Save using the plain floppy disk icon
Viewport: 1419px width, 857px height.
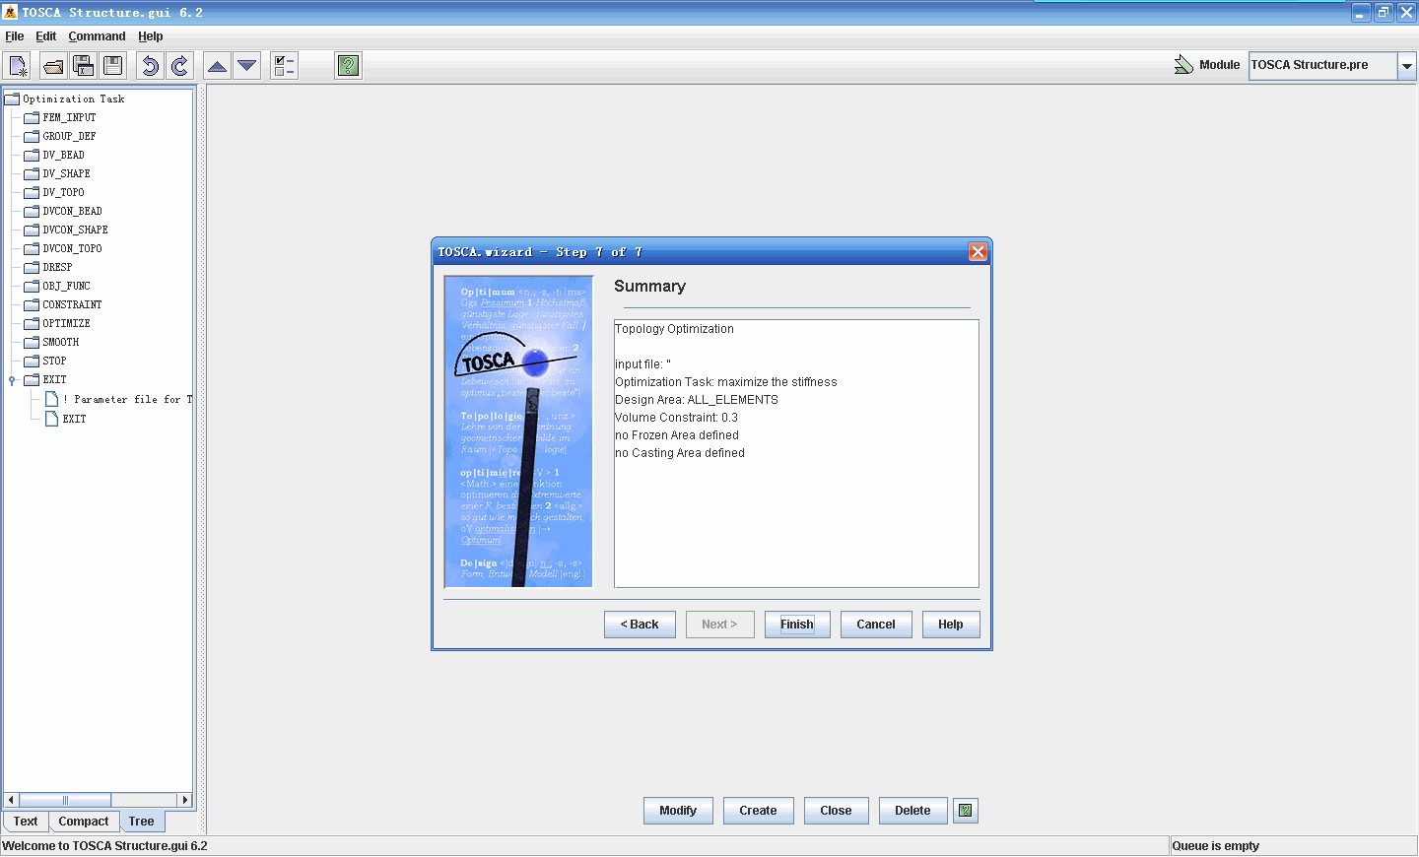(113, 66)
